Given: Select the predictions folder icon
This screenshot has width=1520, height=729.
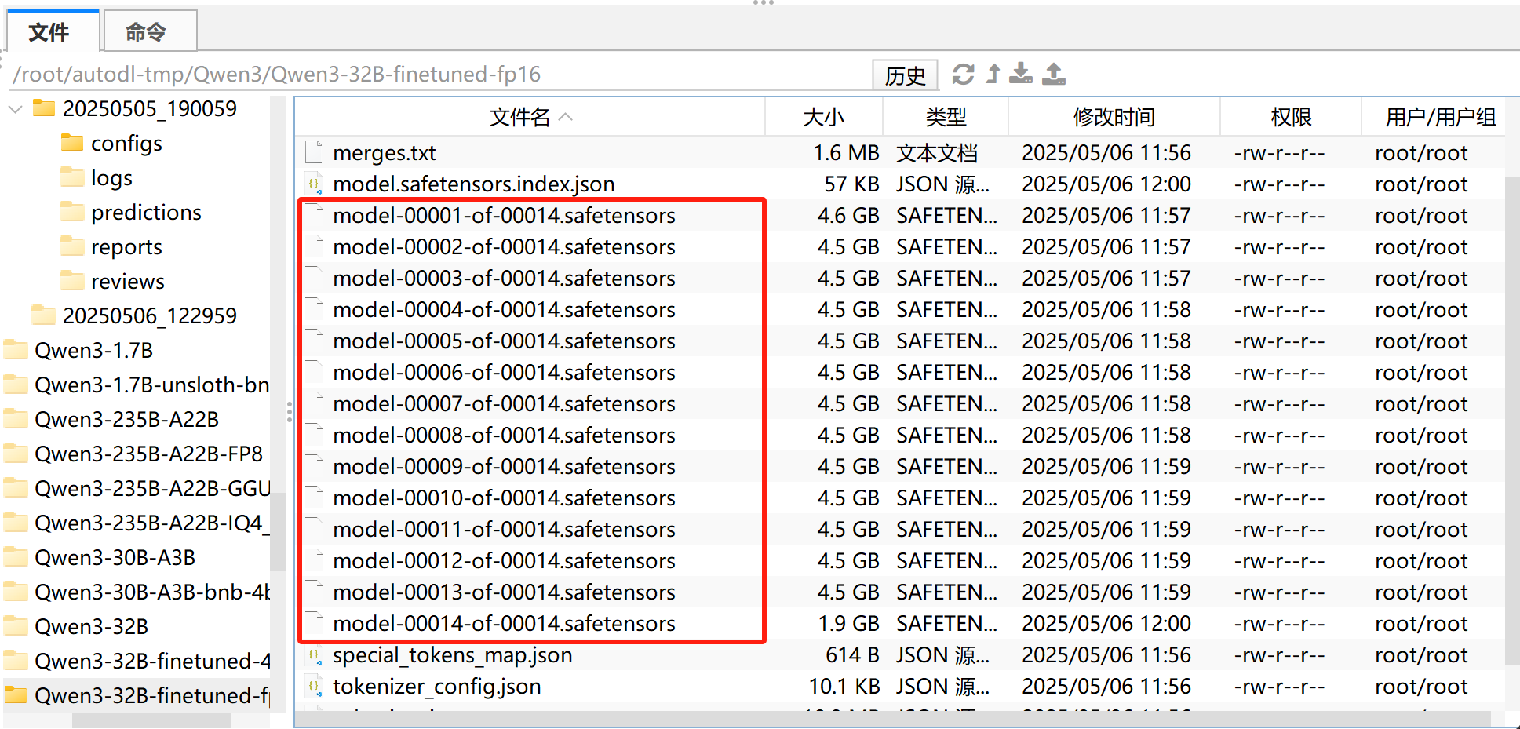Looking at the screenshot, I should pyautogui.click(x=72, y=212).
